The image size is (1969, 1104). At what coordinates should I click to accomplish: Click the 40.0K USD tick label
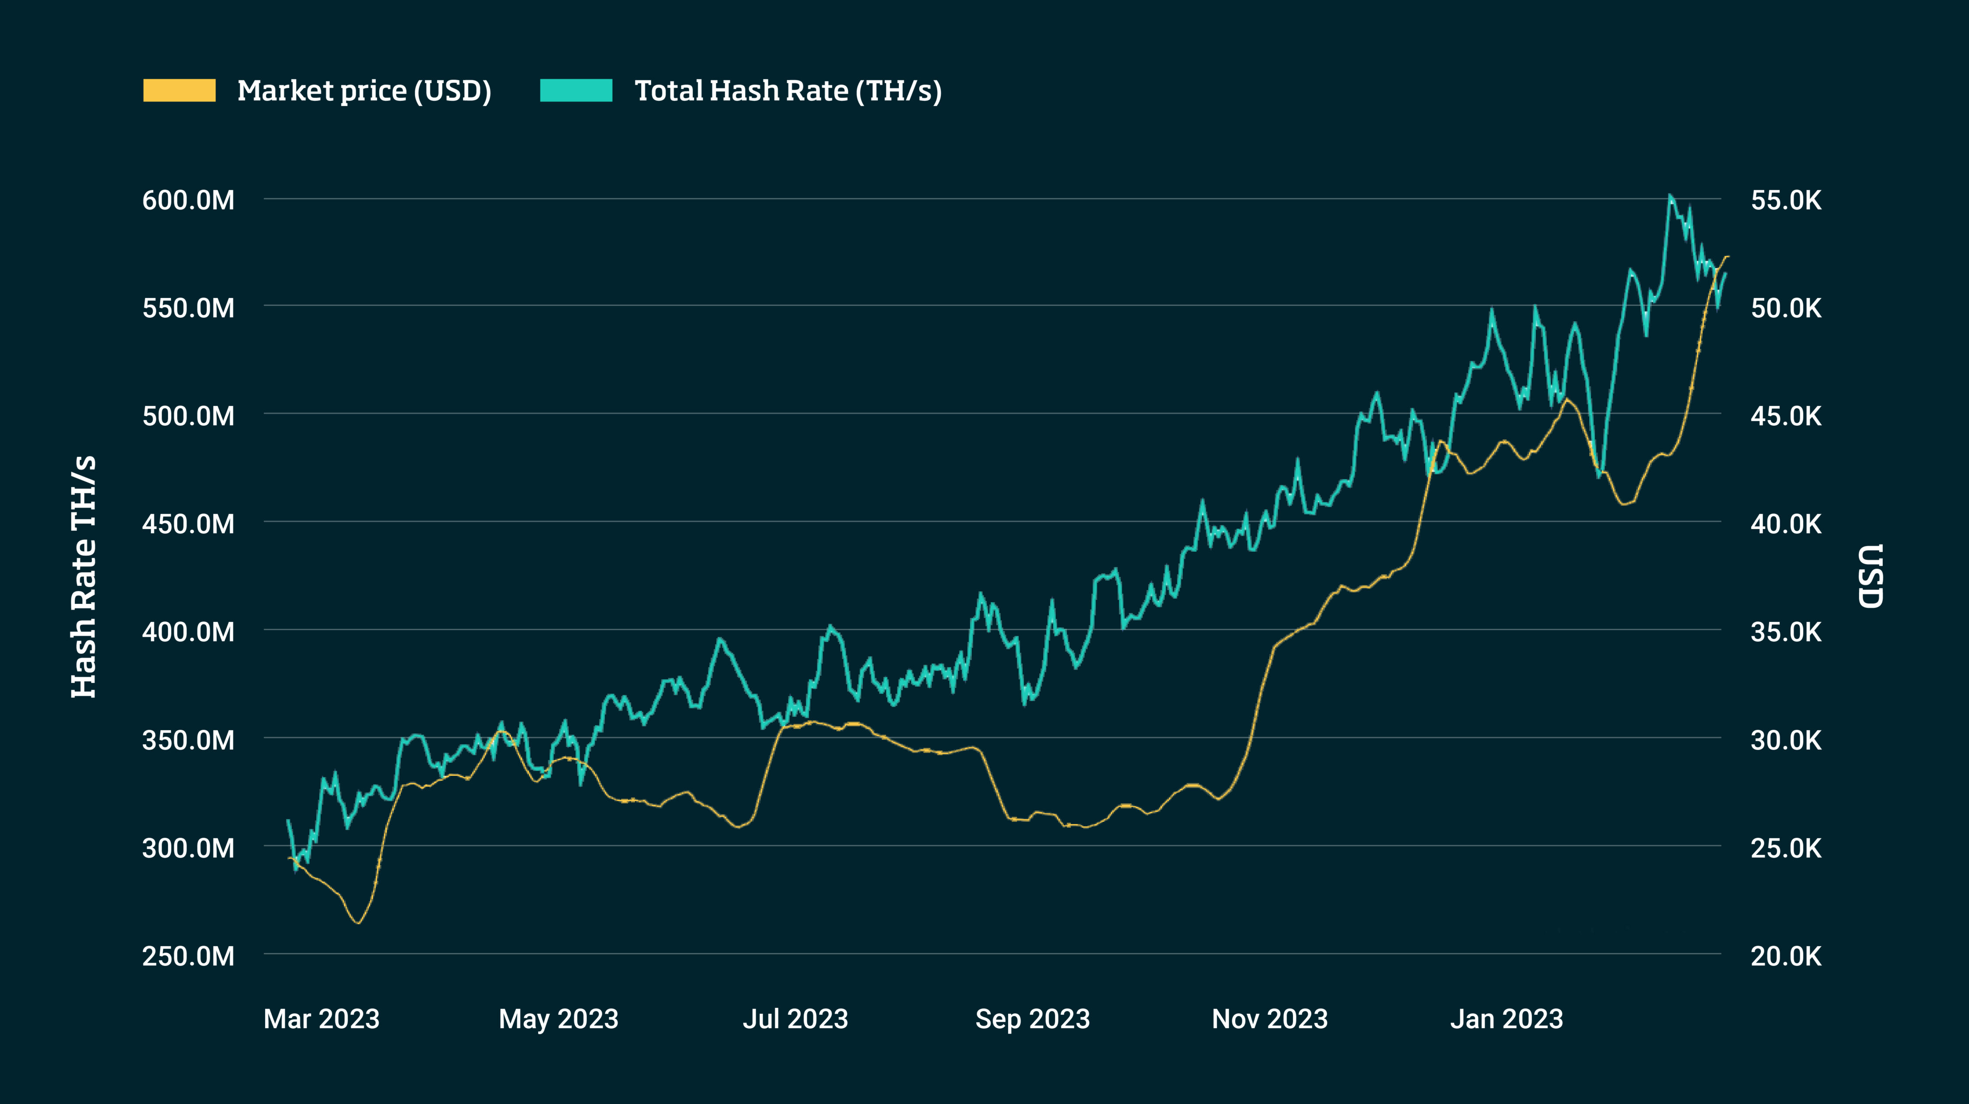click(x=1786, y=525)
